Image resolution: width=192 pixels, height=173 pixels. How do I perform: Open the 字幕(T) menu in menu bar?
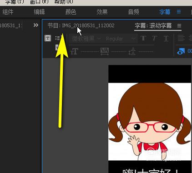tap(14, 2)
